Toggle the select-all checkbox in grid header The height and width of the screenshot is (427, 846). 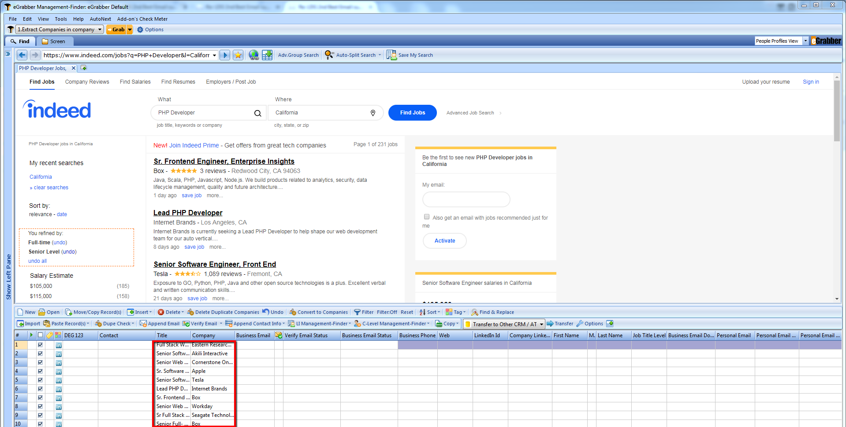click(40, 335)
